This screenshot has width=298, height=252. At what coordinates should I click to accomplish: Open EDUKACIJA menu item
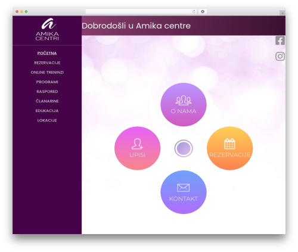click(47, 111)
